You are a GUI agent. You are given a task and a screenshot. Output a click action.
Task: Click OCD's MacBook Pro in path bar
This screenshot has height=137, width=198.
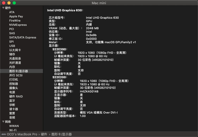[x=22, y=134]
